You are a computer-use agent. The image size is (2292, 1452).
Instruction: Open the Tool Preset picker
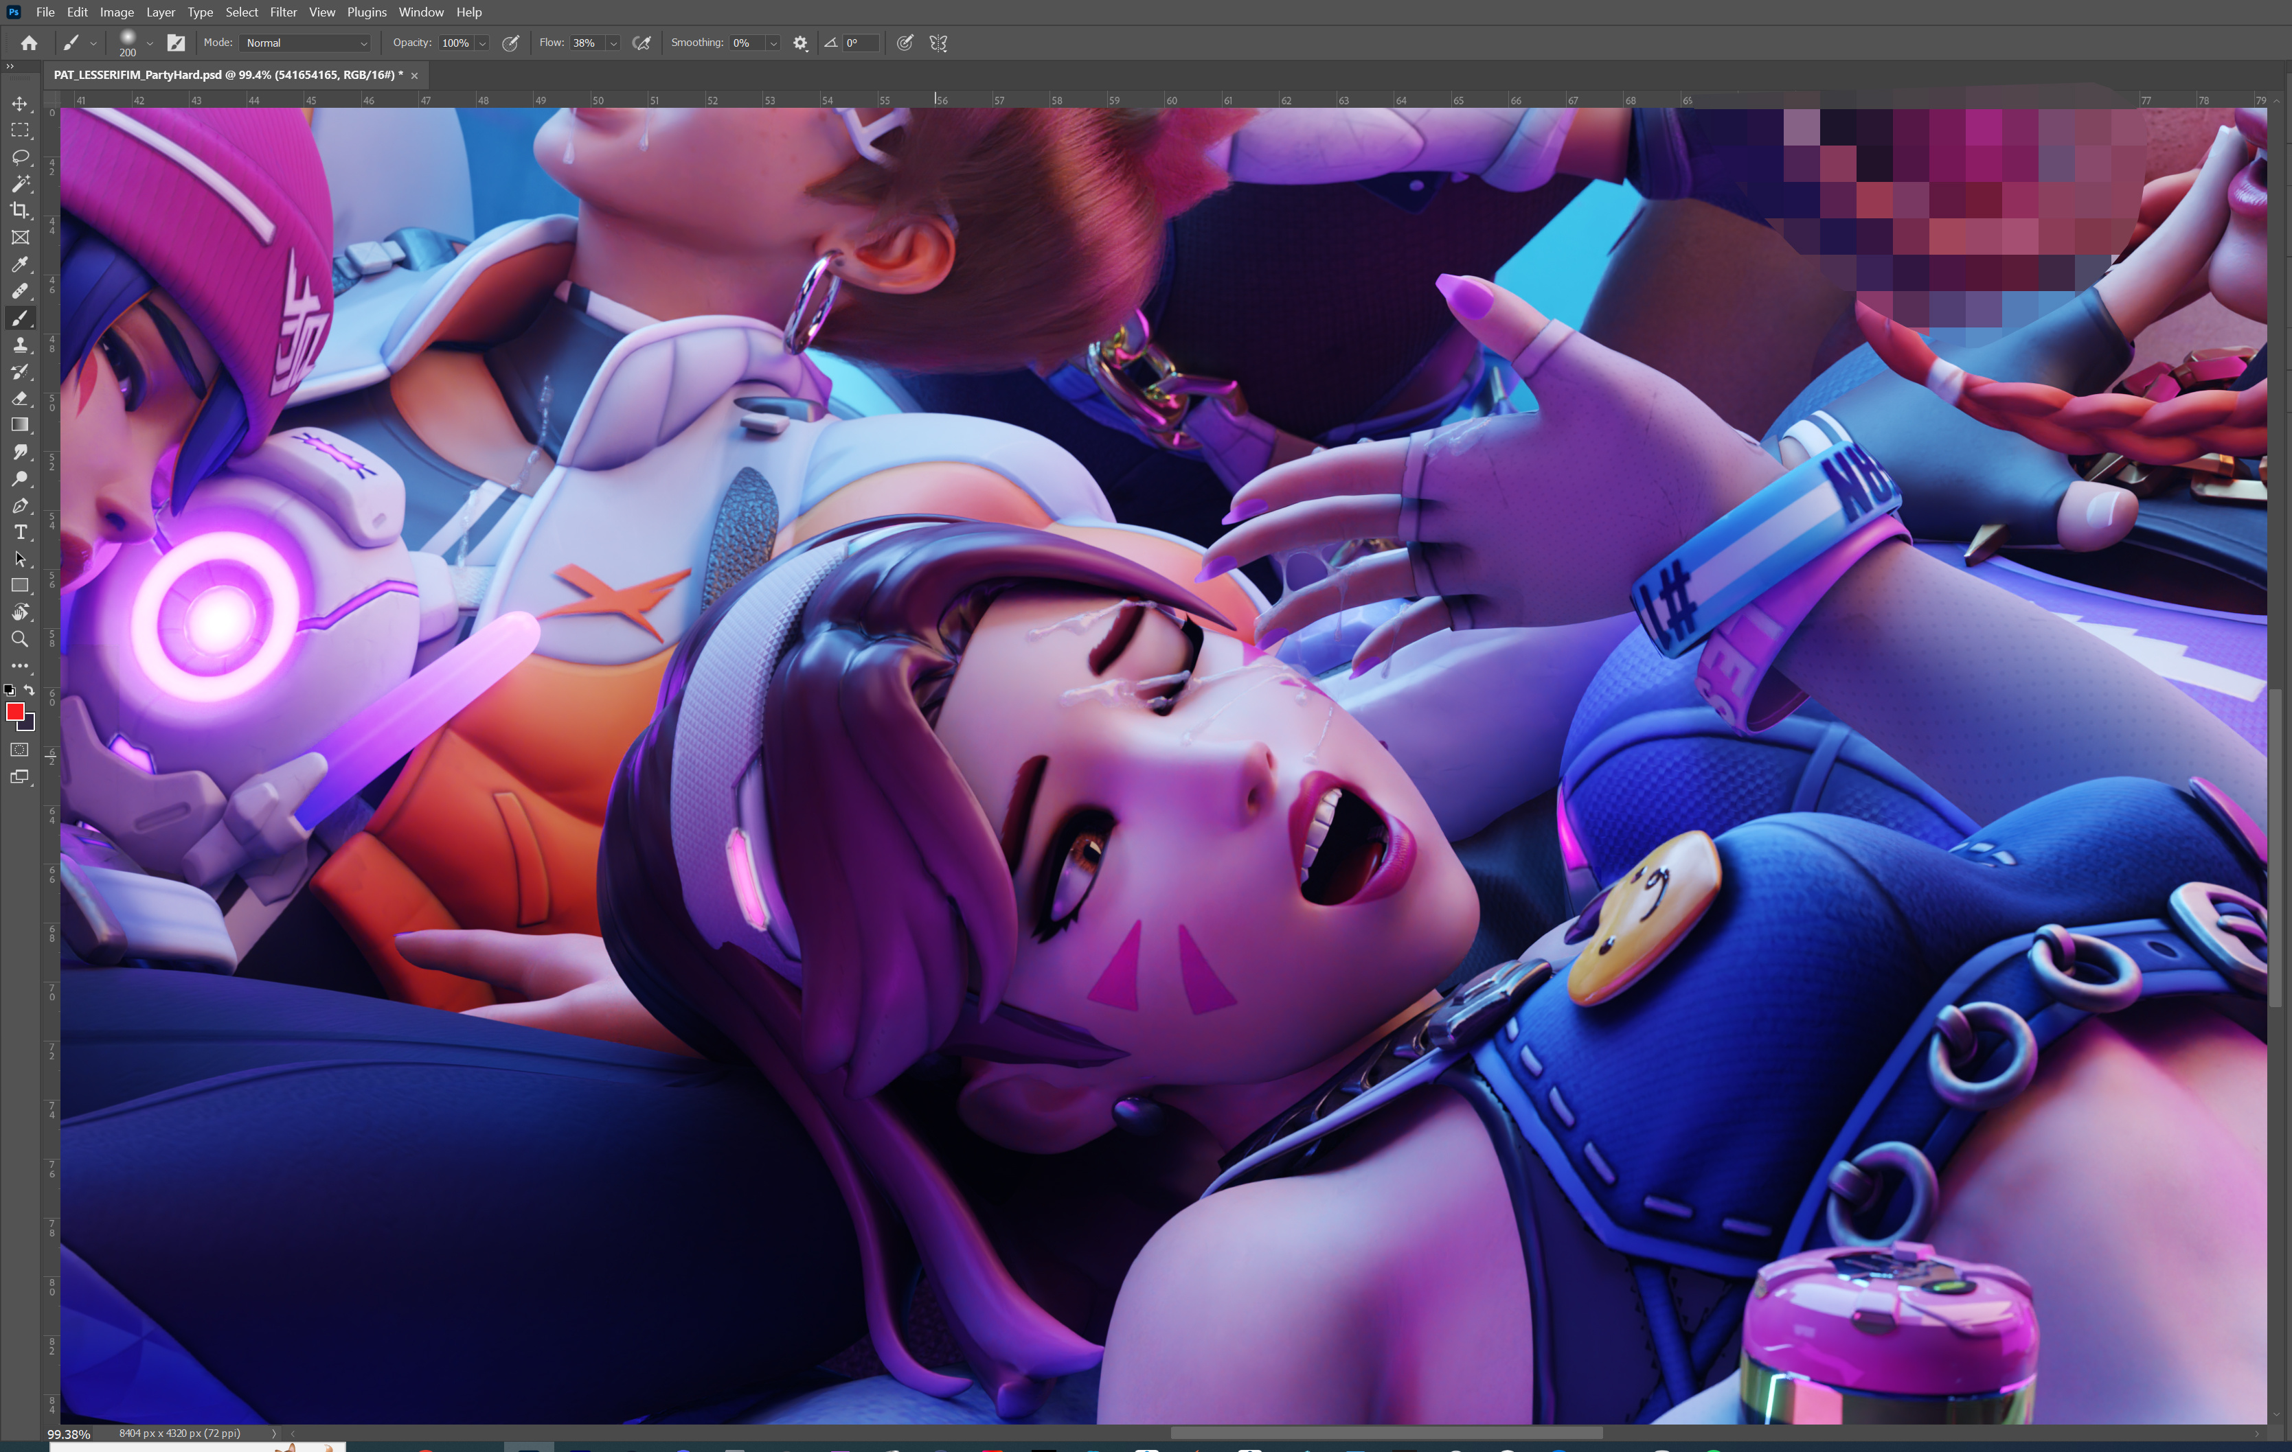79,43
